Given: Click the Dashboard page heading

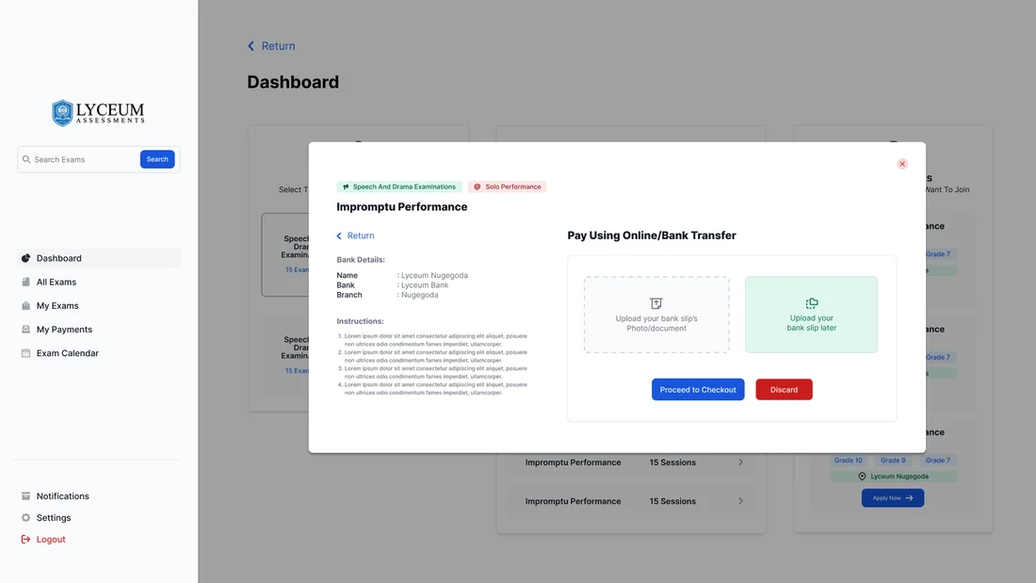Looking at the screenshot, I should [x=293, y=82].
